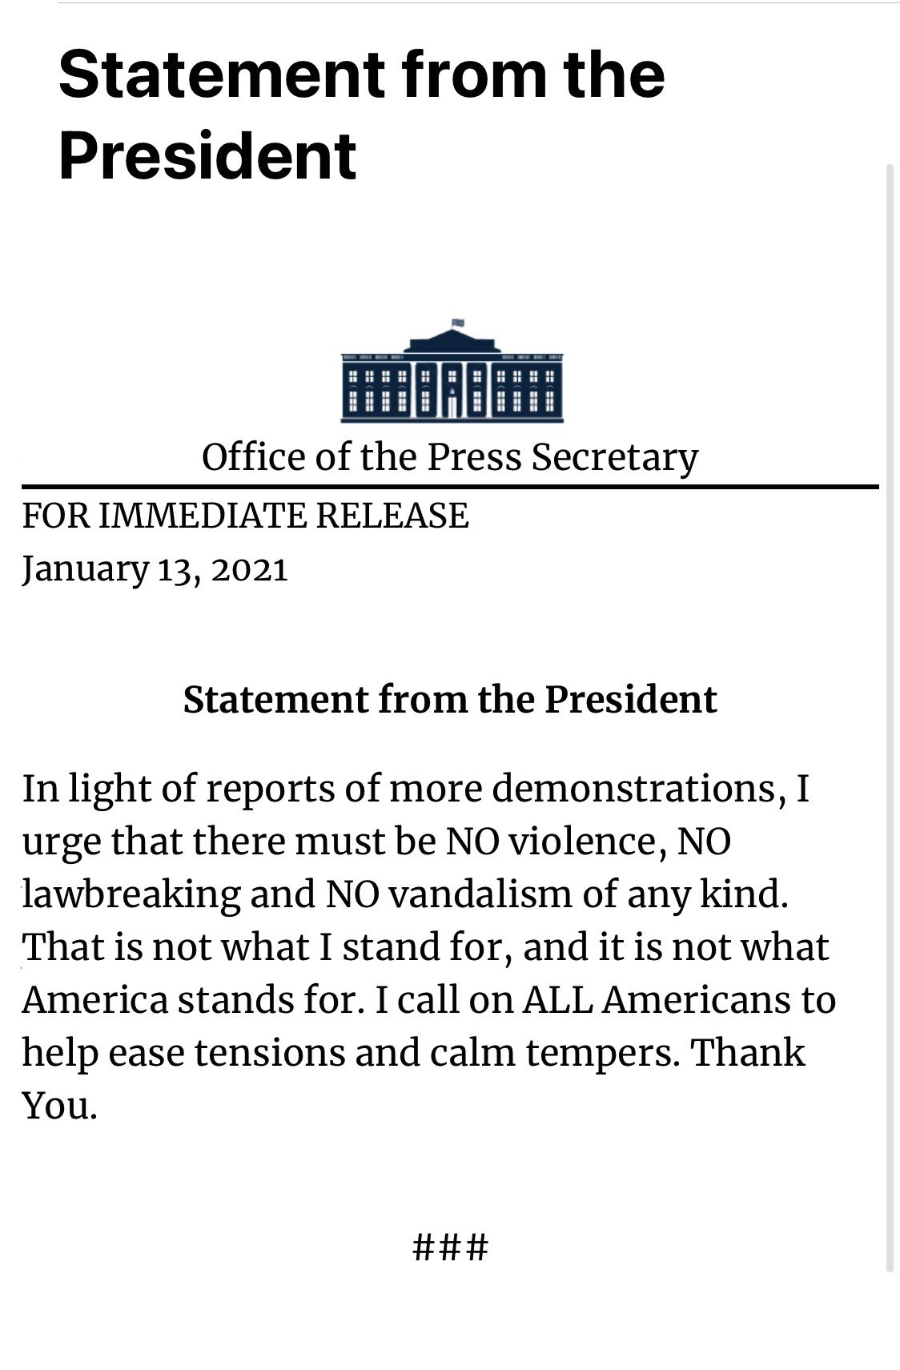The width and height of the screenshot is (900, 1370).
Task: Click the "FOR IMMEDIATE RELEASE" line
Action: (x=245, y=516)
